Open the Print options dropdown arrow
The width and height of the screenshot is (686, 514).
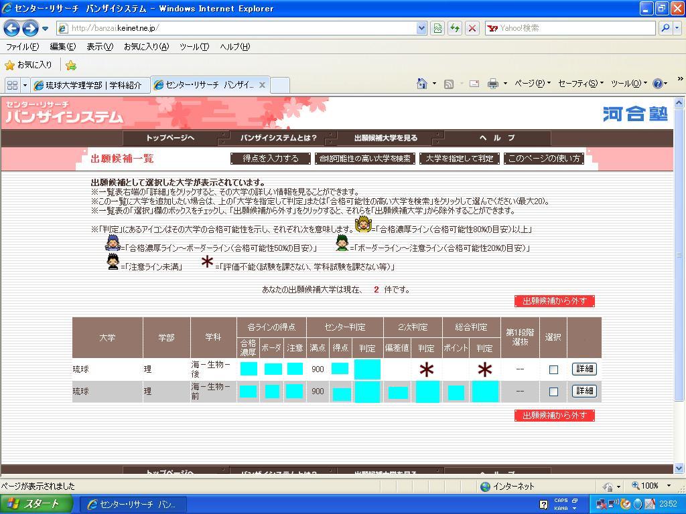pos(505,84)
